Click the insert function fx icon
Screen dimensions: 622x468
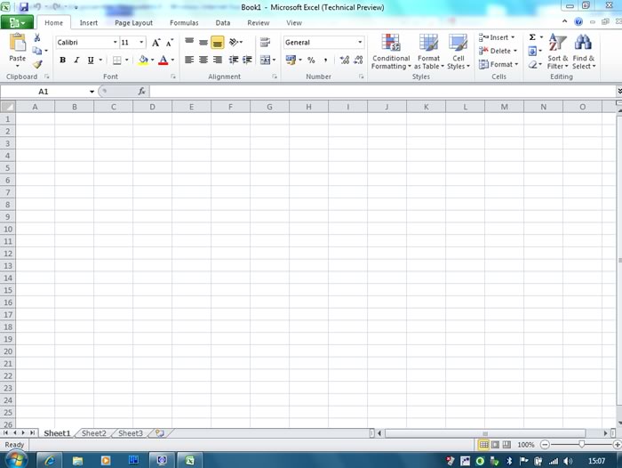click(x=141, y=92)
